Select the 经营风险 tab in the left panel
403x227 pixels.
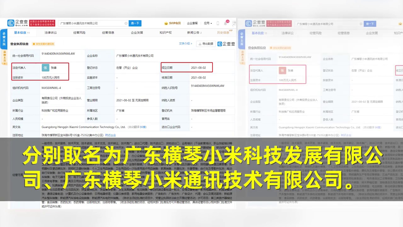pos(79,32)
